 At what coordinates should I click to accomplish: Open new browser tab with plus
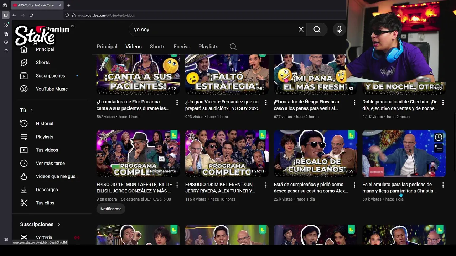[x=69, y=5]
